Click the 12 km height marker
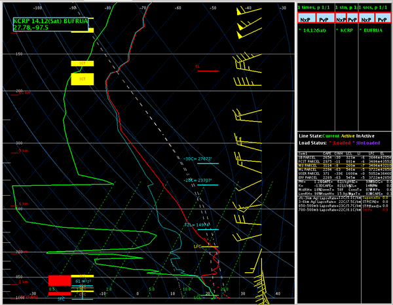The width and height of the screenshot is (393, 305). coord(25,93)
